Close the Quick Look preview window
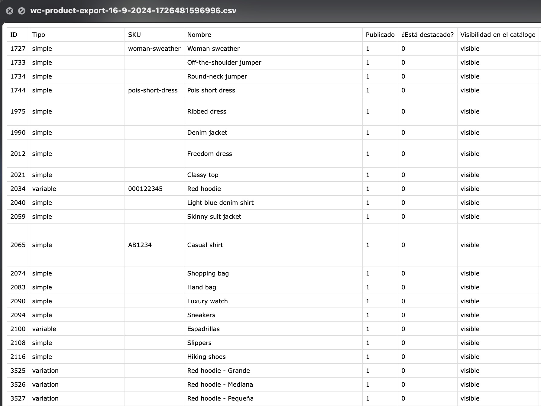The image size is (541, 406). 10,11
